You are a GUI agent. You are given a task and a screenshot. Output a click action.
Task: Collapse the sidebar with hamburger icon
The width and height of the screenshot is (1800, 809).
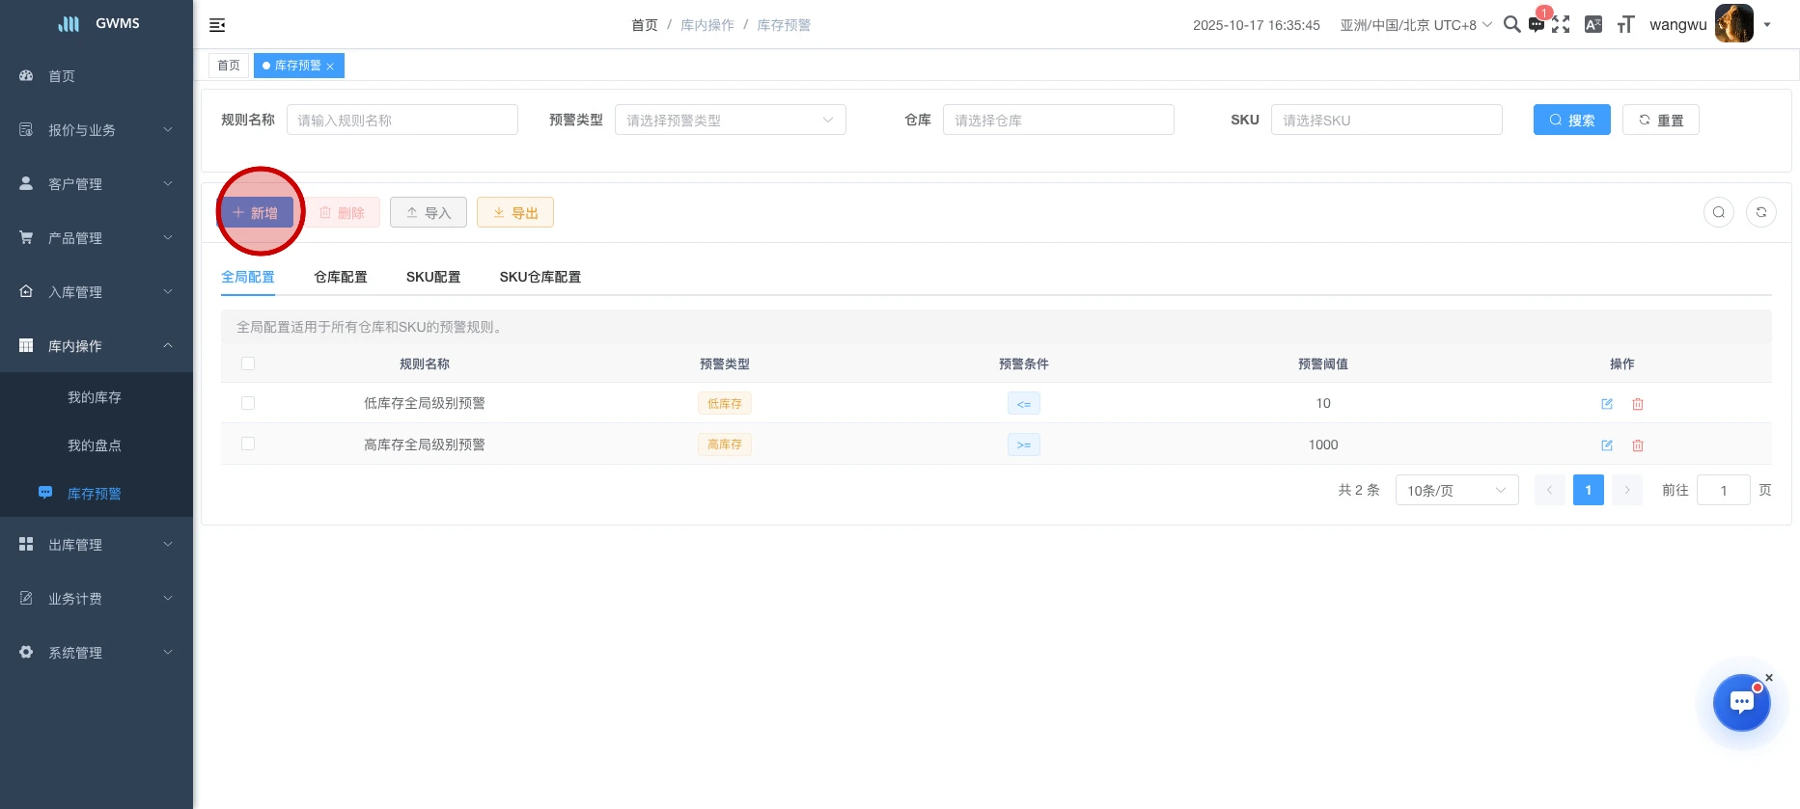coord(217,25)
